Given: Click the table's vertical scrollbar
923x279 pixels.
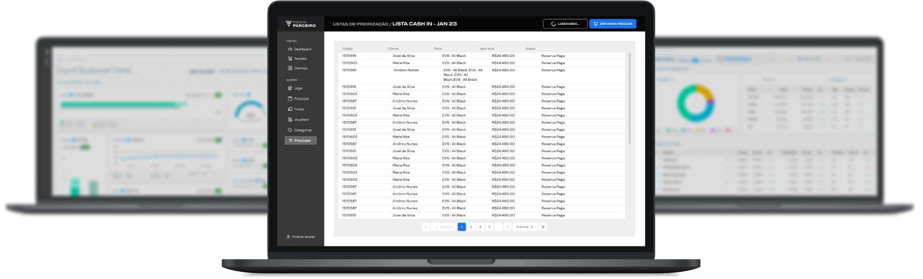Looking at the screenshot, I should (x=629, y=98).
